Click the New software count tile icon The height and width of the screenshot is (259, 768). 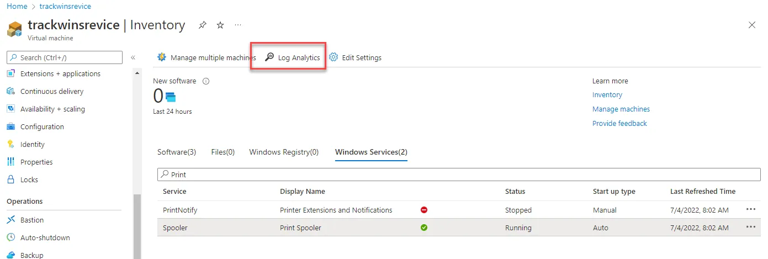point(171,97)
